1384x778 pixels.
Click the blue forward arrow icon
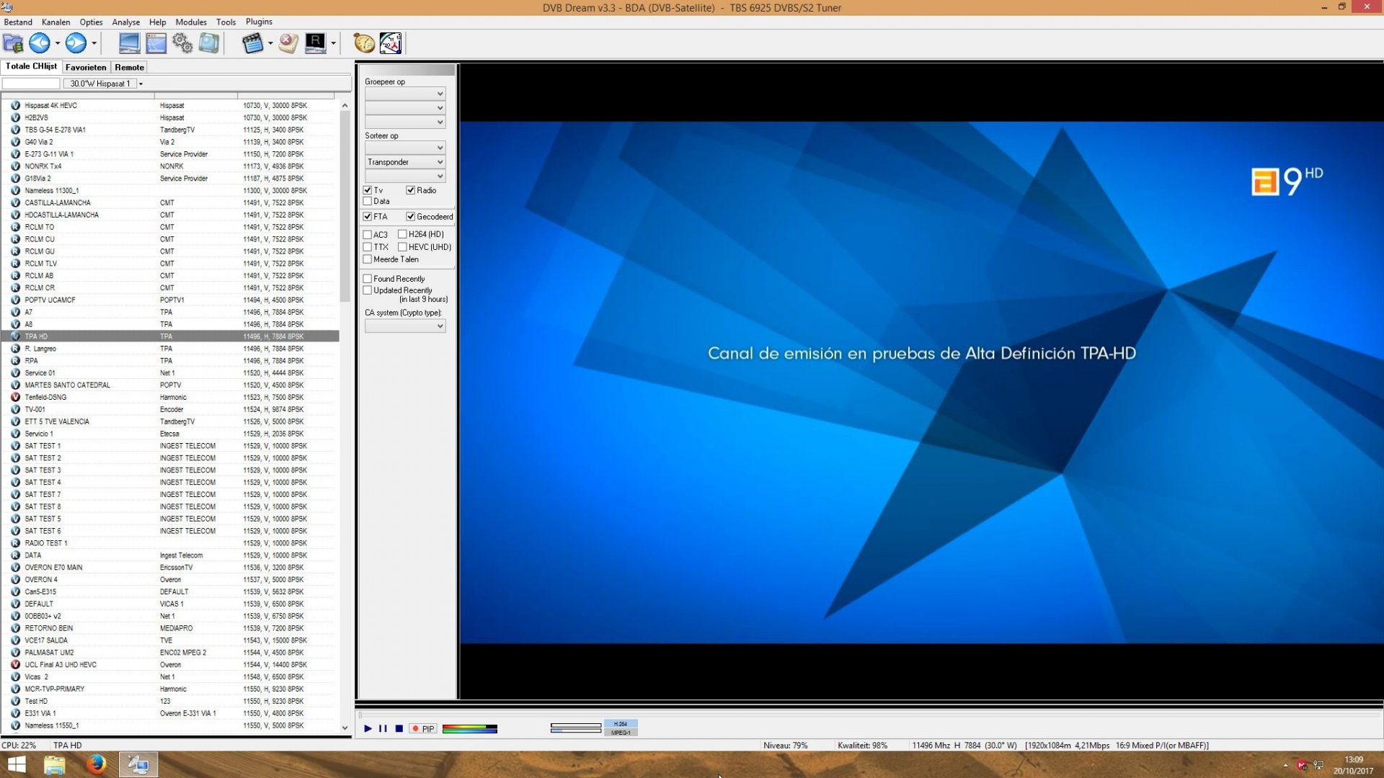[76, 43]
